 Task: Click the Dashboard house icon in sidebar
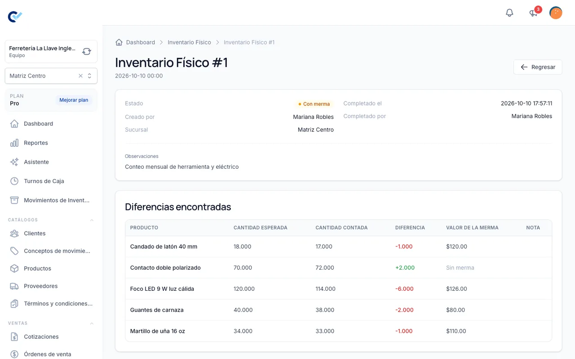click(x=14, y=123)
